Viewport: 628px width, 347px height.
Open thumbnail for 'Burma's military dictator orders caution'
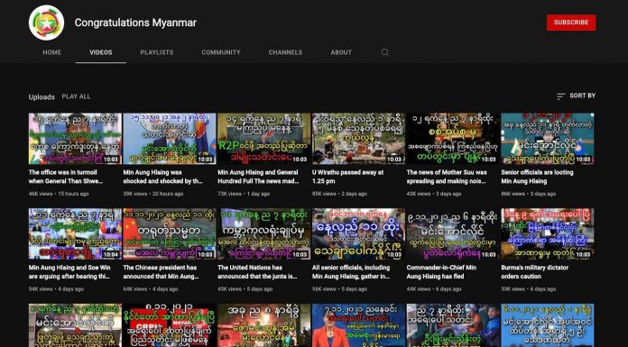click(x=548, y=233)
